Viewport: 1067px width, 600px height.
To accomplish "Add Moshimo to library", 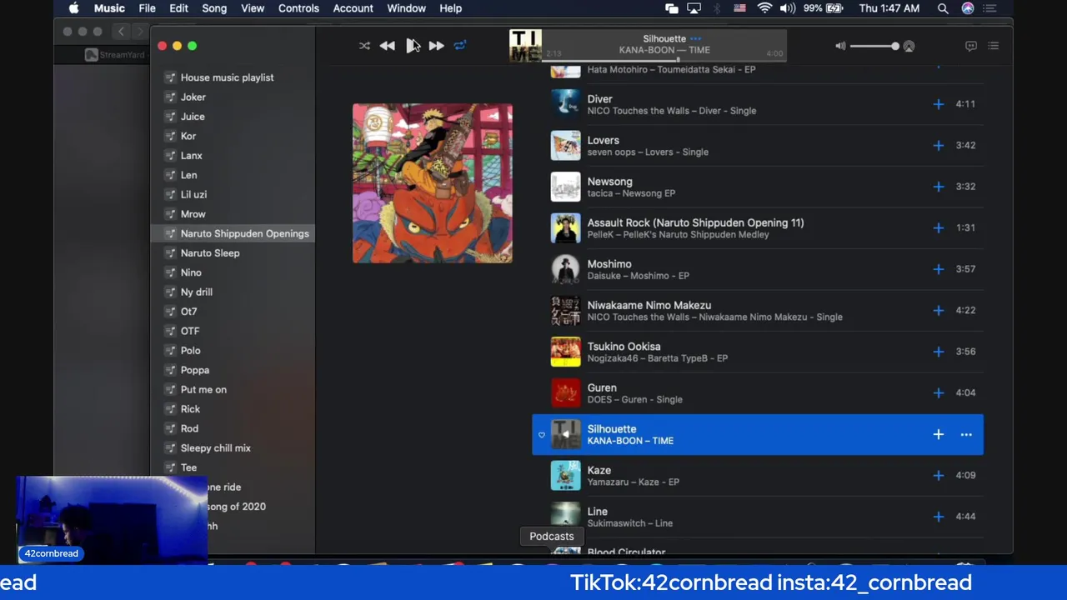I will point(938,269).
